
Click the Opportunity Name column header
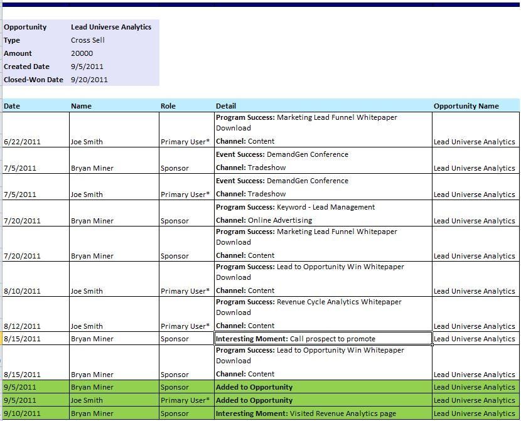466,106
